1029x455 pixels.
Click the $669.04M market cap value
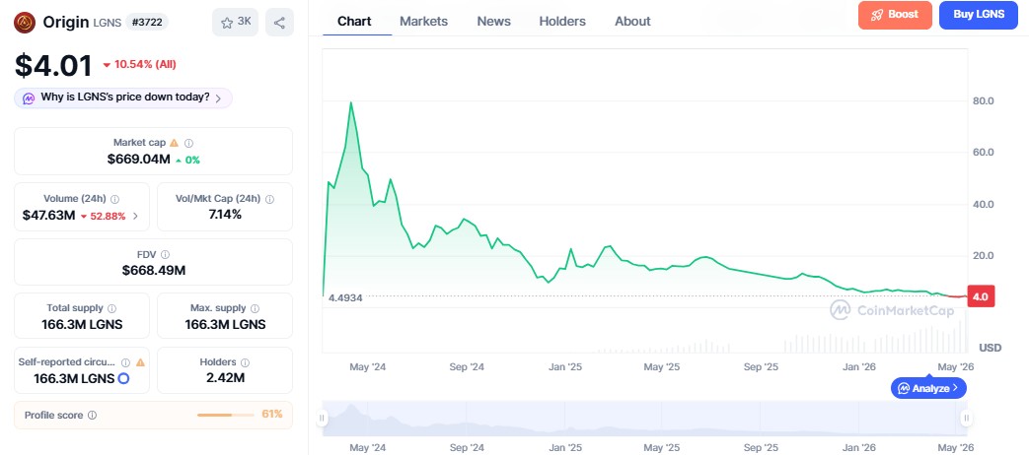pos(139,160)
